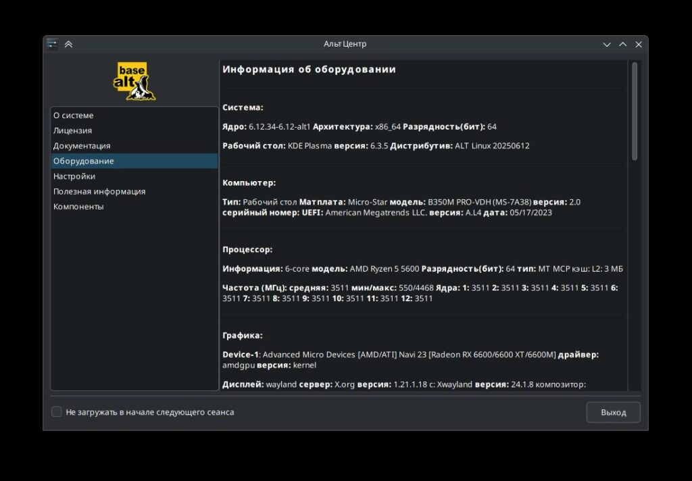Viewport: 692px width, 481px height.
Task: Maximize the Альт Центр window
Action: click(622, 44)
